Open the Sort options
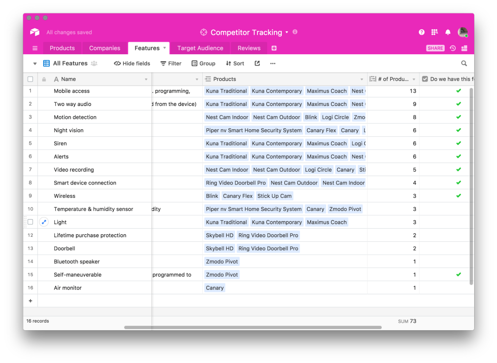 (x=235, y=64)
